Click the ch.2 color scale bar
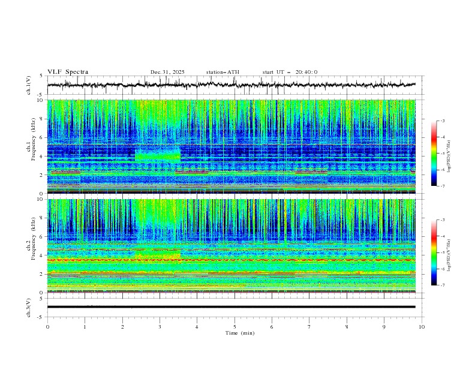 coord(434,252)
